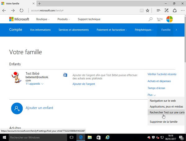Close the Votre famille tab

pos(33,3)
